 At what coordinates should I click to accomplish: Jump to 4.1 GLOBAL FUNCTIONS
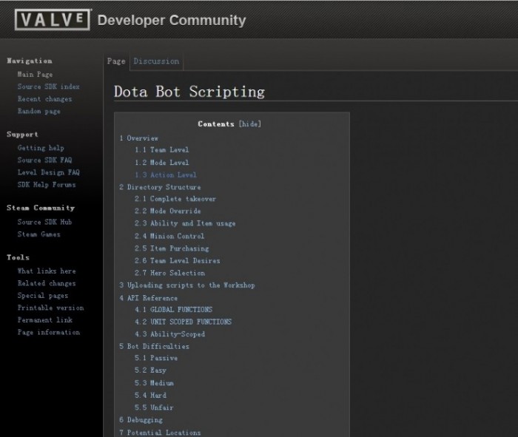[173, 310]
